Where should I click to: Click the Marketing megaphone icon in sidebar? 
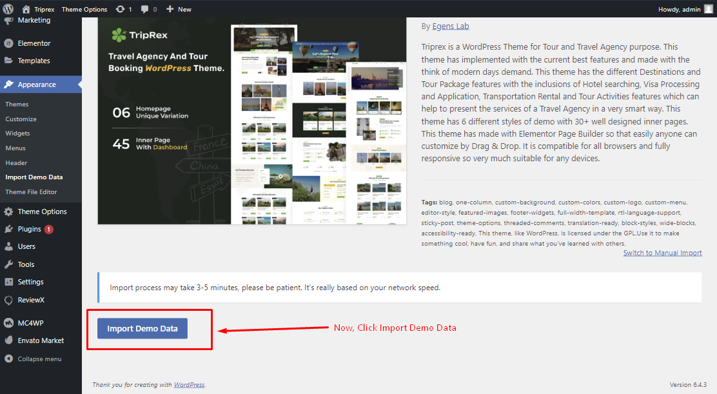coord(8,21)
